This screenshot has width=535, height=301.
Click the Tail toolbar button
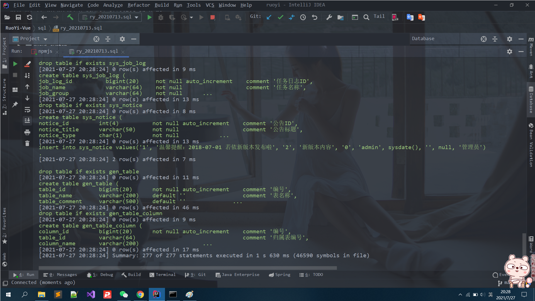click(x=379, y=16)
